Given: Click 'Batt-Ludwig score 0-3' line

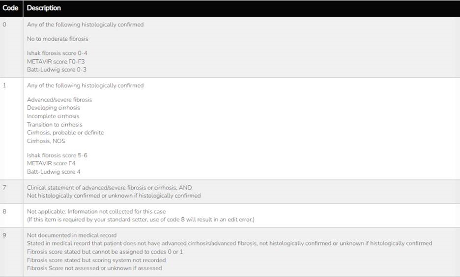Looking at the screenshot, I should [57, 70].
